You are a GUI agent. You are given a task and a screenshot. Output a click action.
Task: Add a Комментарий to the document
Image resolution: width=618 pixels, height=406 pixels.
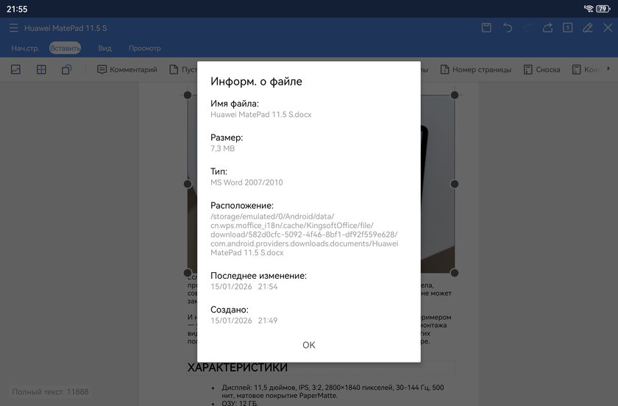click(127, 70)
